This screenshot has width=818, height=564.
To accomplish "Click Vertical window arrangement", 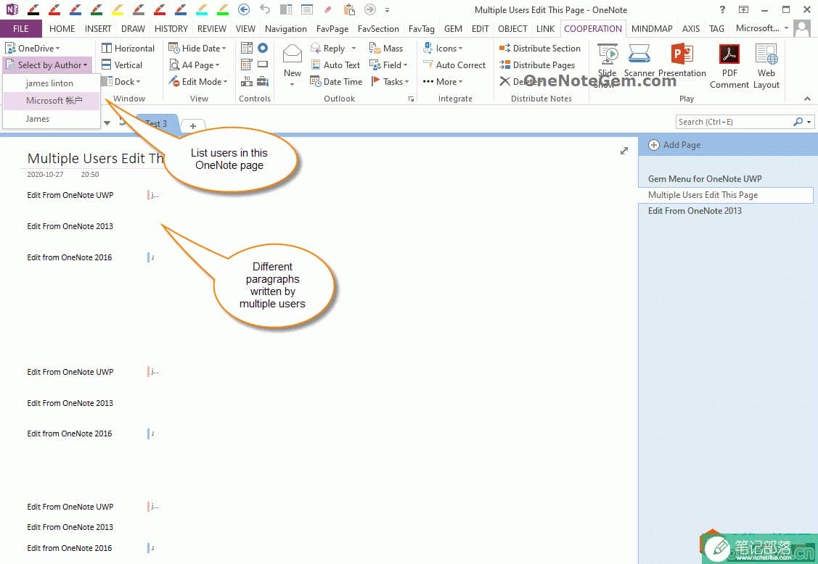I will pyautogui.click(x=122, y=65).
